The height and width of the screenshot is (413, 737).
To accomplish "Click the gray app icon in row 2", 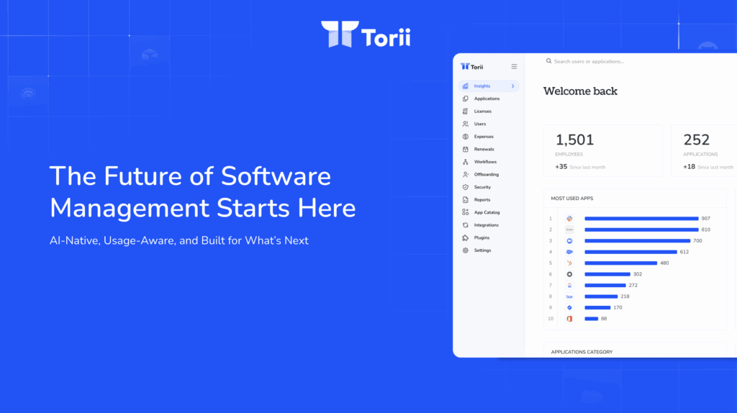I will pyautogui.click(x=569, y=230).
